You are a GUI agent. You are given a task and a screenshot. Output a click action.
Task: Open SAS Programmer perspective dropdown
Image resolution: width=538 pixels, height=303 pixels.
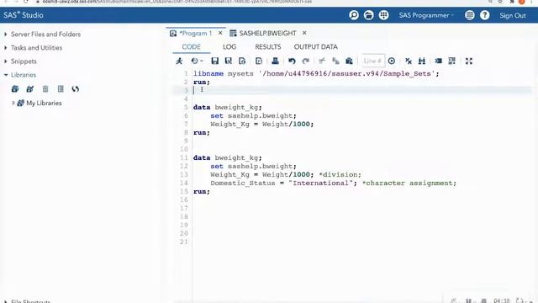point(426,15)
